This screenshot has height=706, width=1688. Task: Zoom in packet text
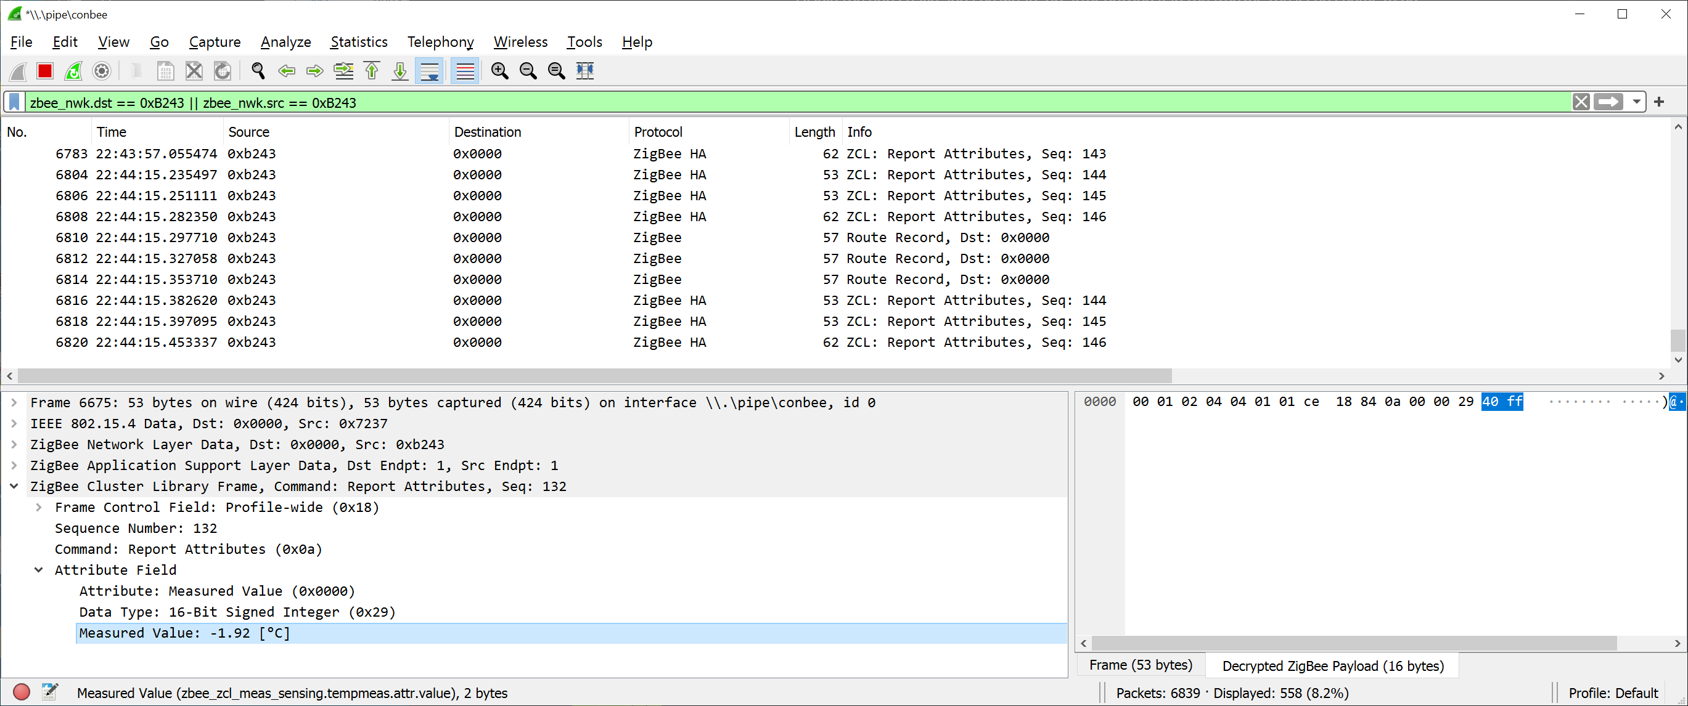tap(500, 71)
